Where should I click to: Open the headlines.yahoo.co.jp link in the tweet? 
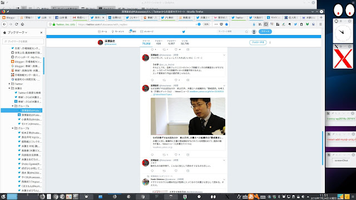tap(206, 91)
